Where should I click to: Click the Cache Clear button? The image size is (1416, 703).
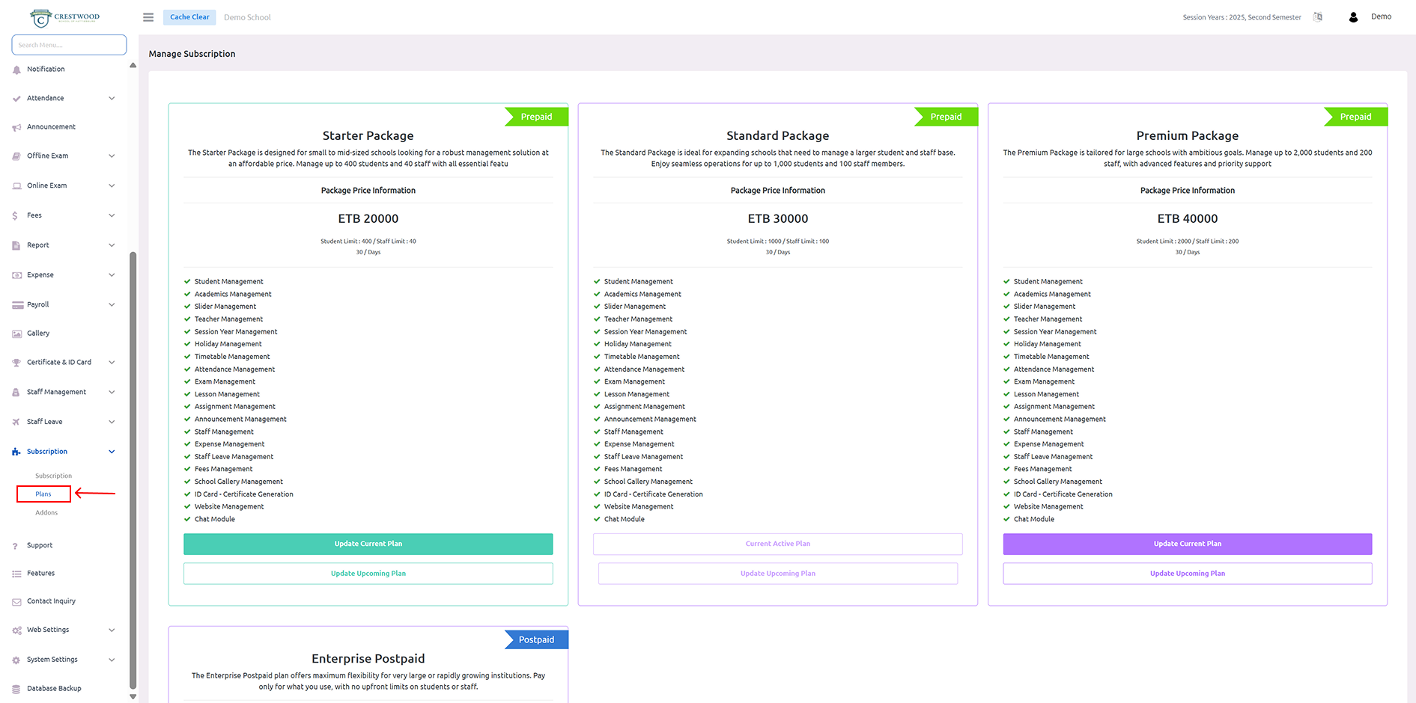[x=189, y=17]
